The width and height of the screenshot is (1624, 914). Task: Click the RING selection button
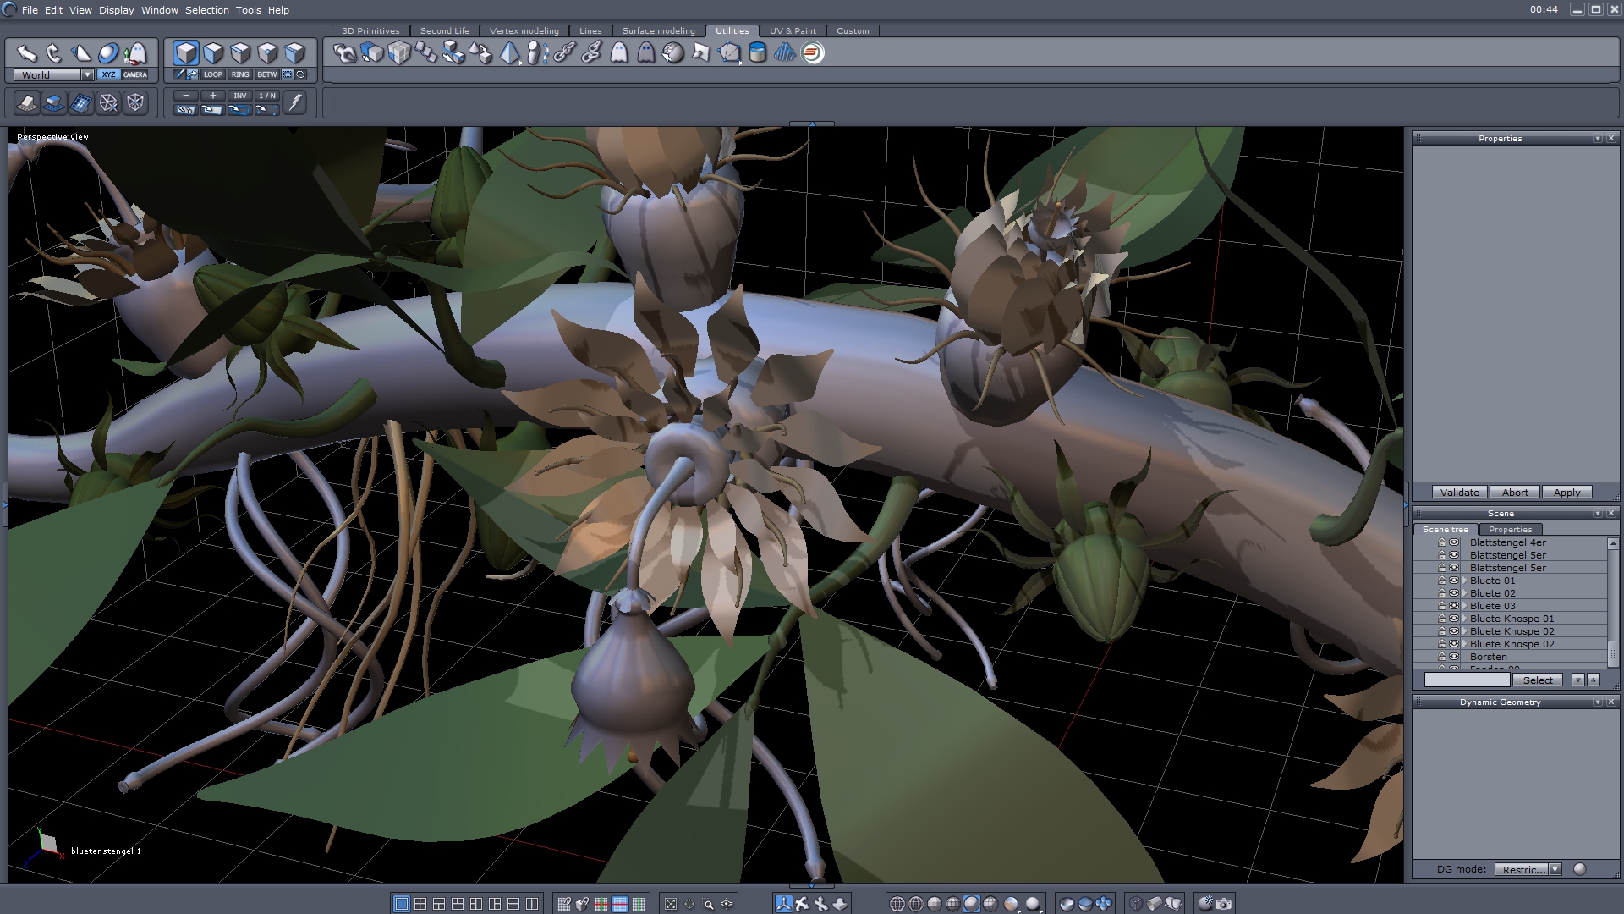240,74
